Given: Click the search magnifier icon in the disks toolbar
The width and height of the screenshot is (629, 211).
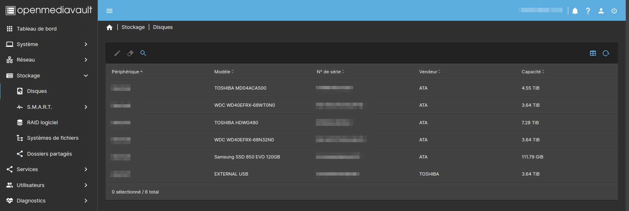Looking at the screenshot, I should click(143, 53).
